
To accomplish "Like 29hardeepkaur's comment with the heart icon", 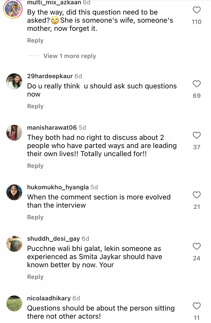I will [x=196, y=84].
